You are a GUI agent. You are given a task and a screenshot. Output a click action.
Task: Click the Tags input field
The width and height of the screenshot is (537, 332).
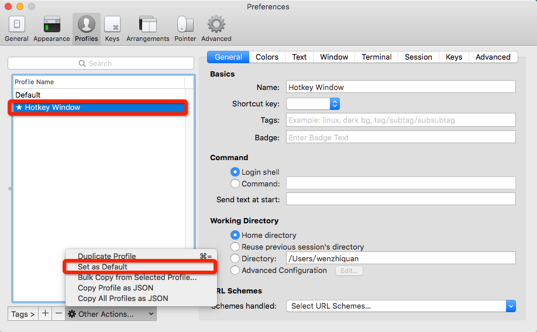(x=401, y=120)
